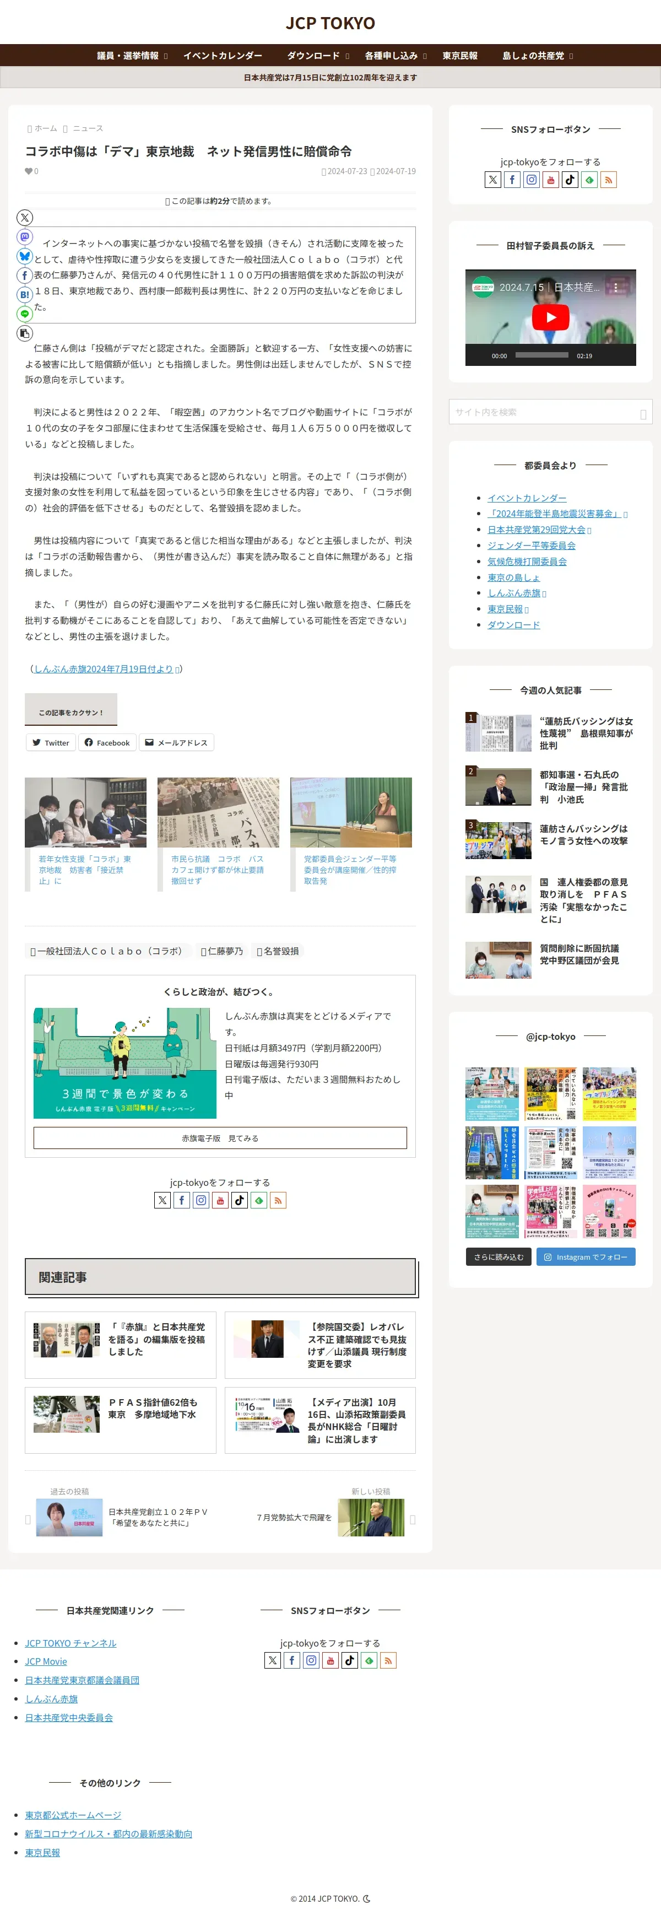
Task: Click the Twitter share button below the article
Action: (51, 742)
